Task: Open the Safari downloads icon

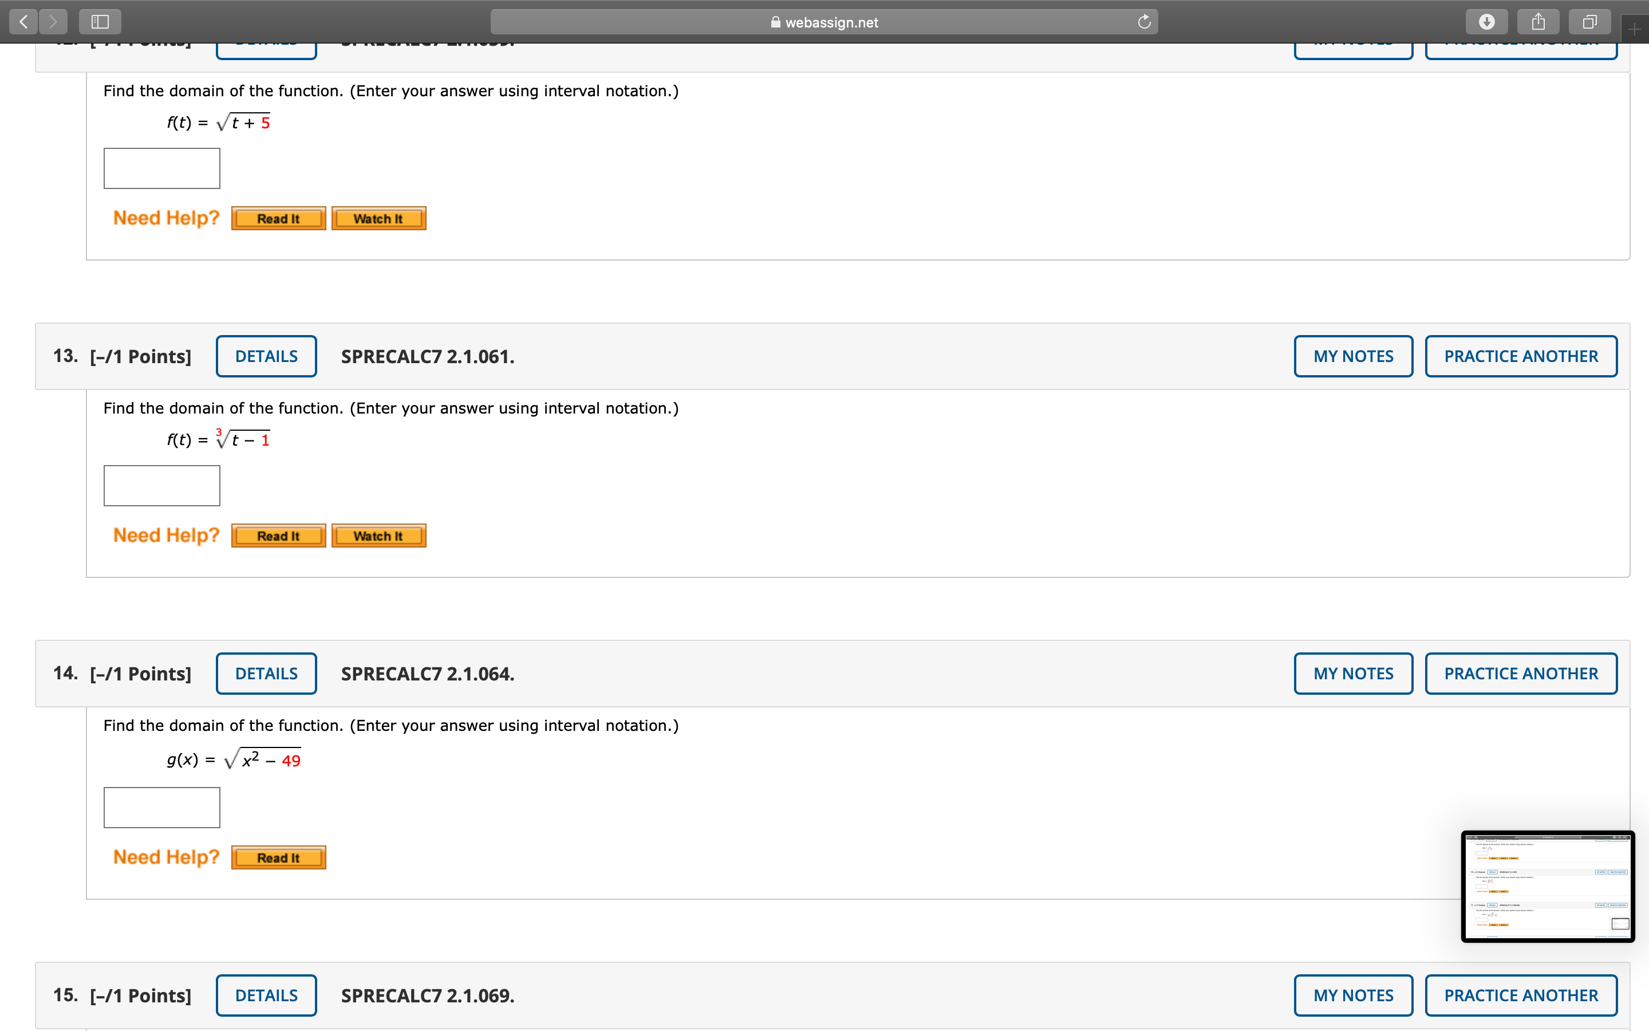Action: 1487,22
